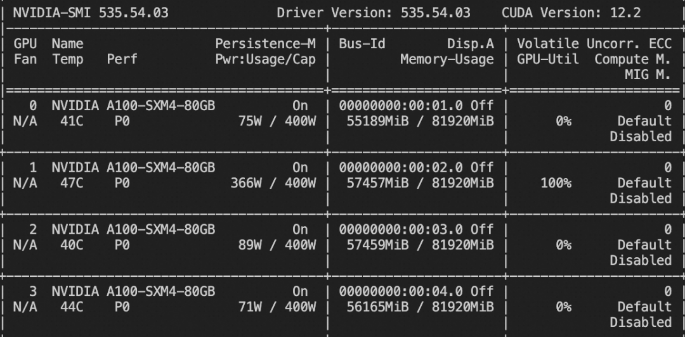Image resolution: width=685 pixels, height=337 pixels.
Task: Click GPU 3 temperature reading 44C
Action: tap(68, 307)
